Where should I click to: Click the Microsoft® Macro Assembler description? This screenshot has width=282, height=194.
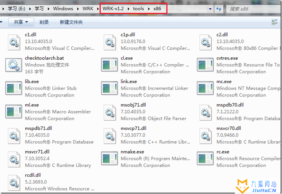(x=58, y=112)
